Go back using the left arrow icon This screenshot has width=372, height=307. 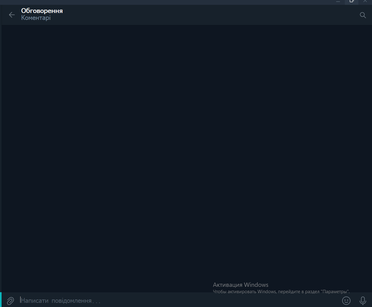pos(11,15)
